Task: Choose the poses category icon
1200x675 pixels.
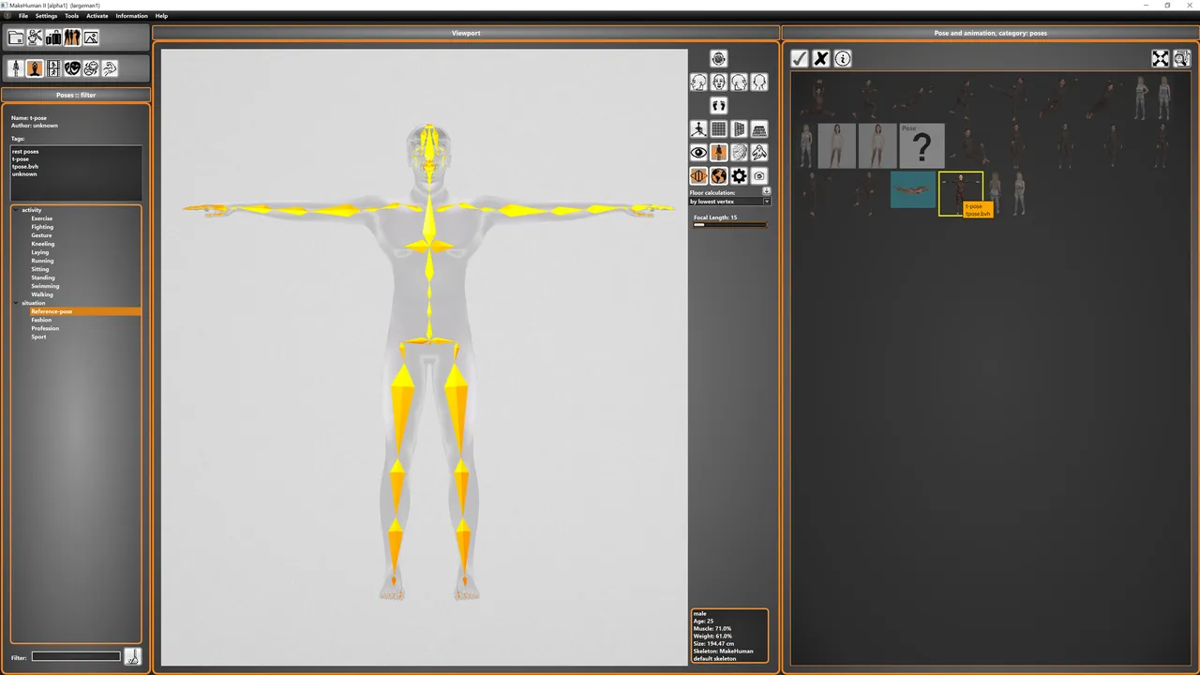Action: coord(35,68)
